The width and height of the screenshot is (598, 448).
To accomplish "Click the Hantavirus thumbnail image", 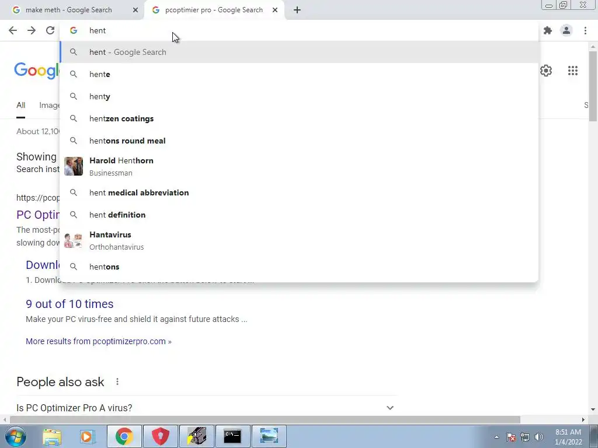I will tap(73, 241).
